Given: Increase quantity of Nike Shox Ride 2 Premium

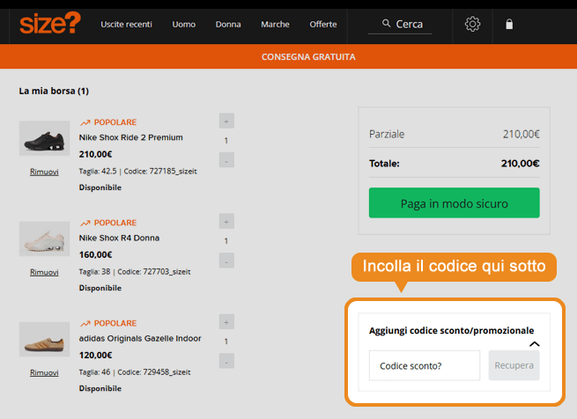Looking at the screenshot, I should (226, 121).
